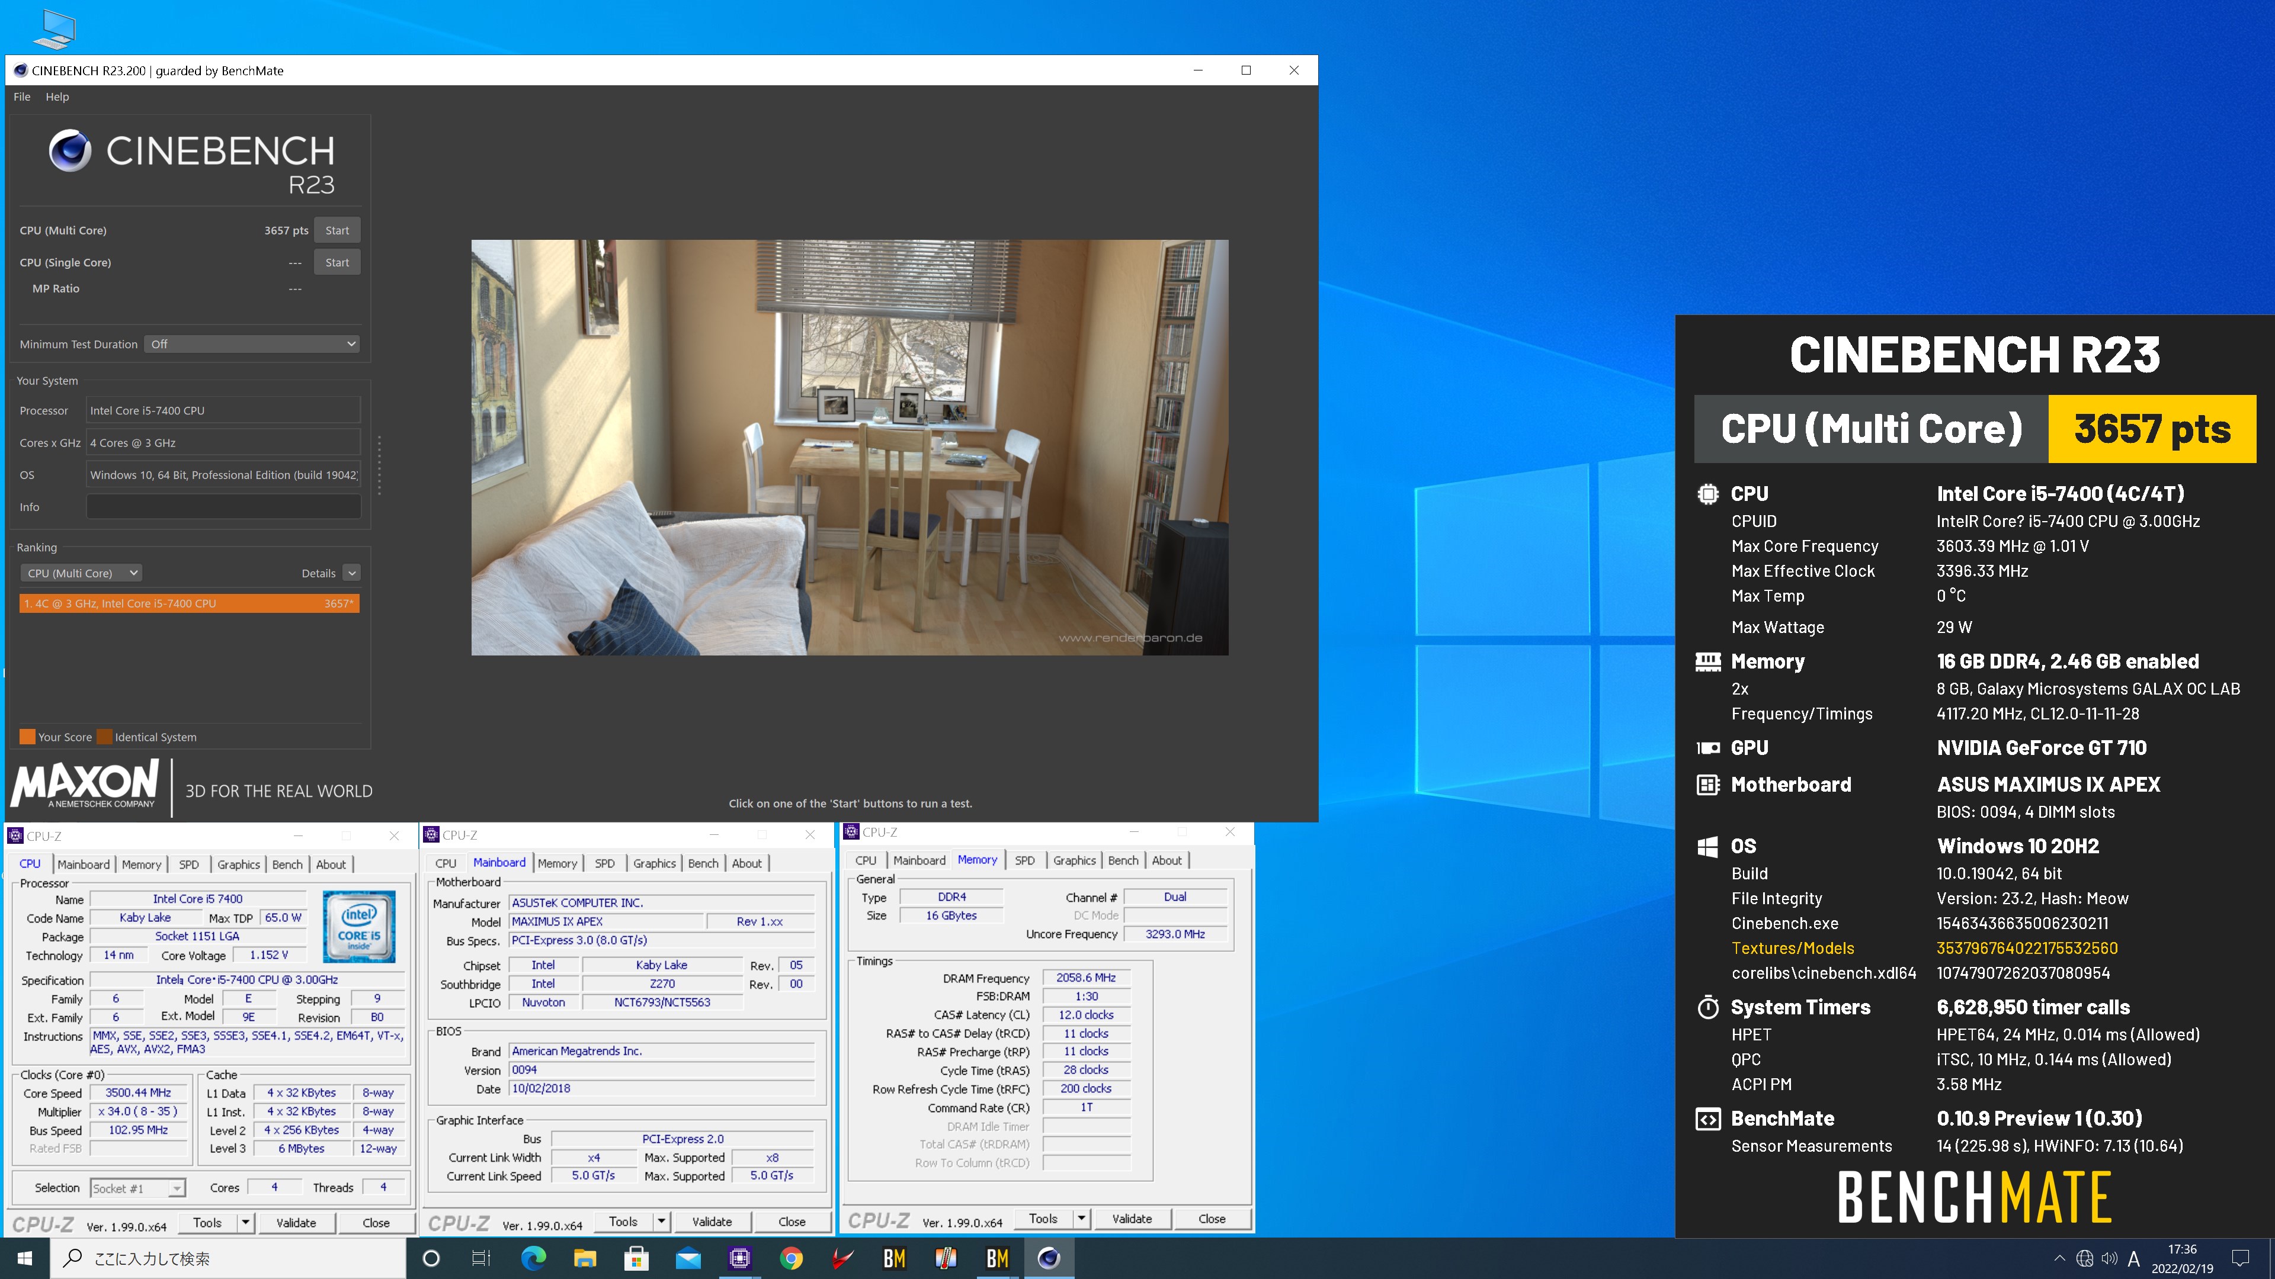Open the Windows Start menu
This screenshot has width=2275, height=1279.
(25, 1258)
